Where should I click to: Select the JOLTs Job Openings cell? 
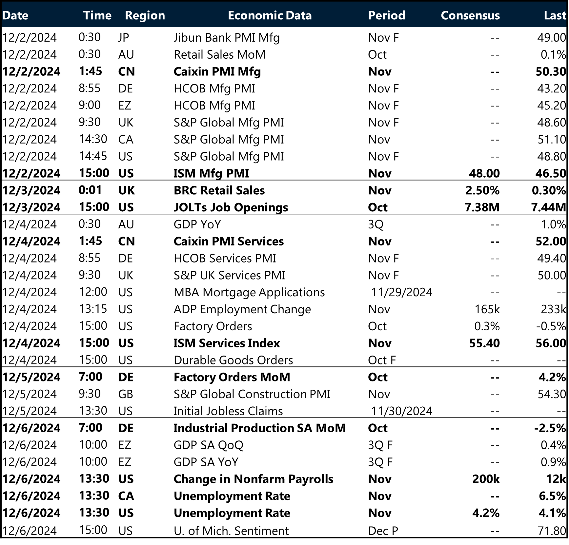(231, 207)
